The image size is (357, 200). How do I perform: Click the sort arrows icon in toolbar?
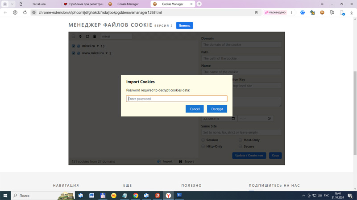click(80, 36)
